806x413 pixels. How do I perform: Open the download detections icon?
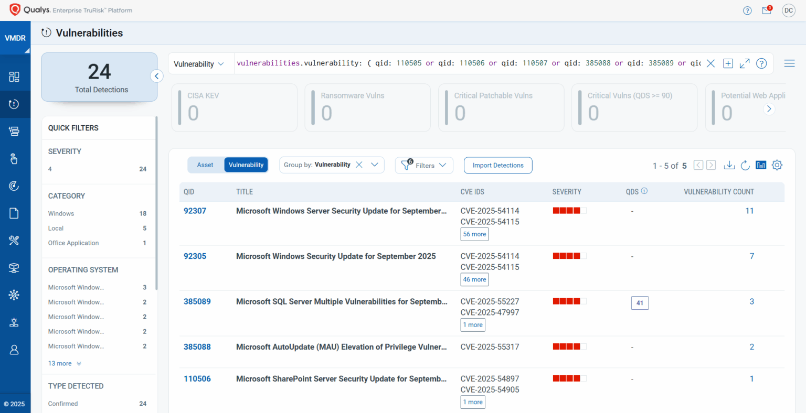point(729,165)
